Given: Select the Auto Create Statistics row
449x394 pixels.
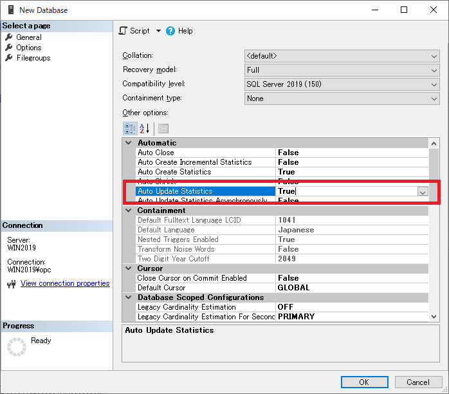Looking at the screenshot, I should (282, 172).
